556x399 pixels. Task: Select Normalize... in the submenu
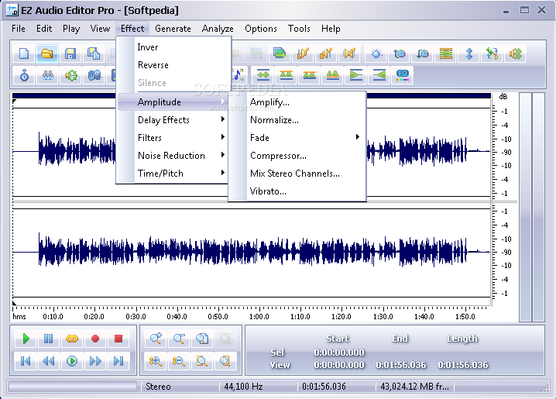tap(297, 120)
